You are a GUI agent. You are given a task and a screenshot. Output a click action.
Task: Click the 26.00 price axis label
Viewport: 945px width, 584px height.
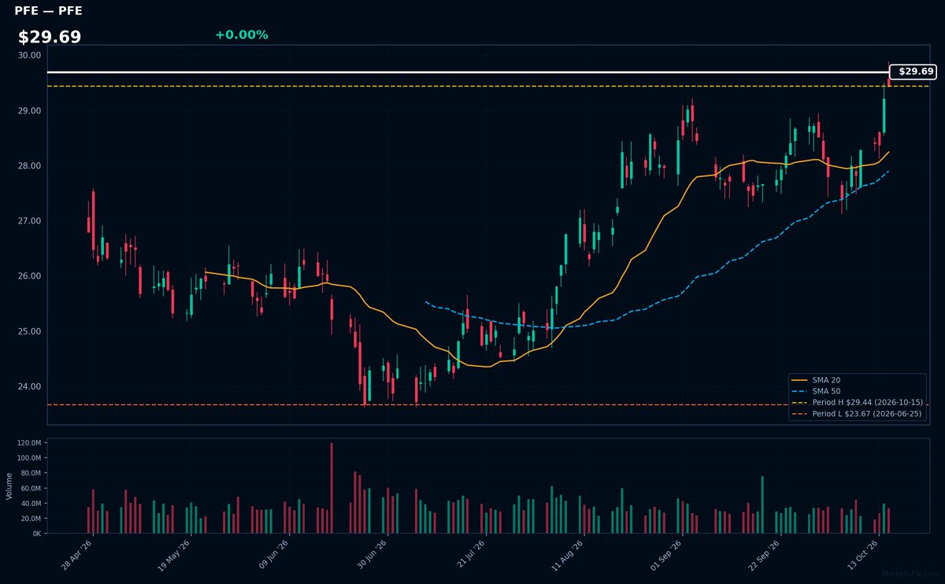coord(30,276)
